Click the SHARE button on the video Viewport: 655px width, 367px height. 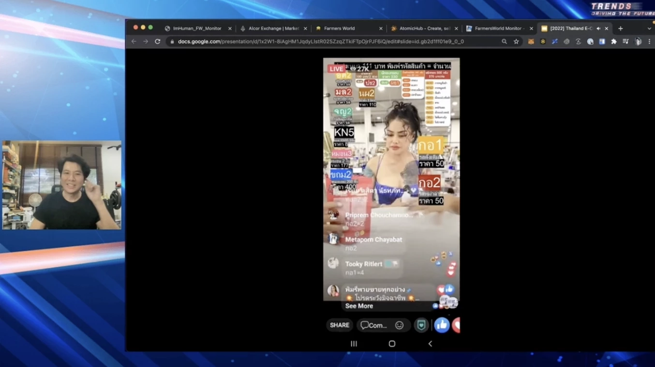(x=339, y=325)
